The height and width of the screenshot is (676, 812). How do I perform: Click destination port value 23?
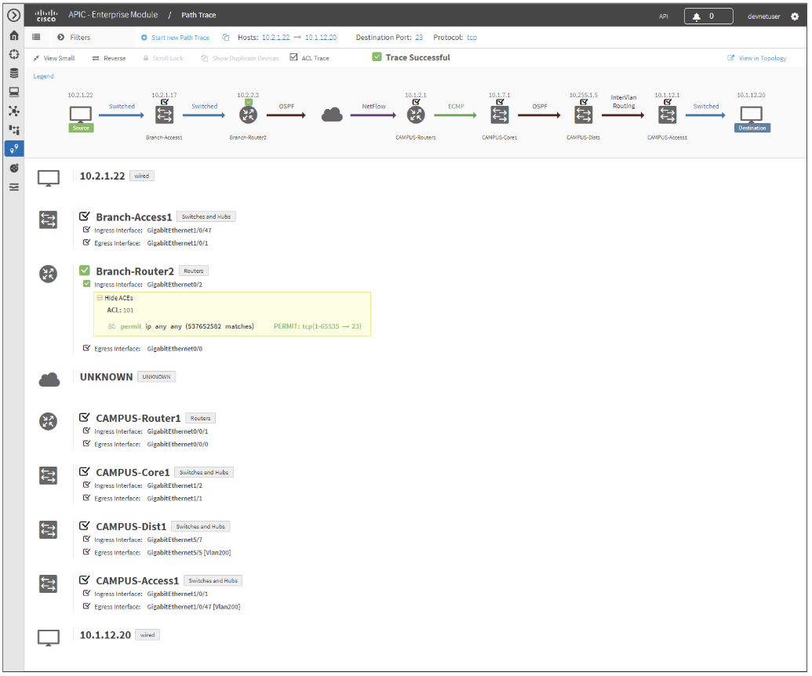418,38
